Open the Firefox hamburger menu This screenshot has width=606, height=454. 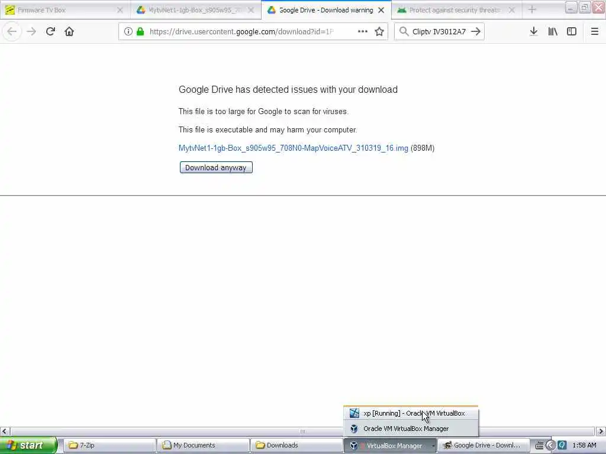594,31
